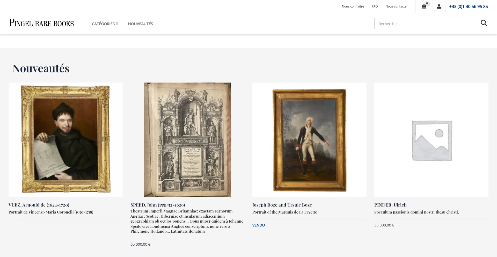The height and width of the screenshot is (257, 497).
Task: Open the user account icon
Action: pyautogui.click(x=439, y=6)
